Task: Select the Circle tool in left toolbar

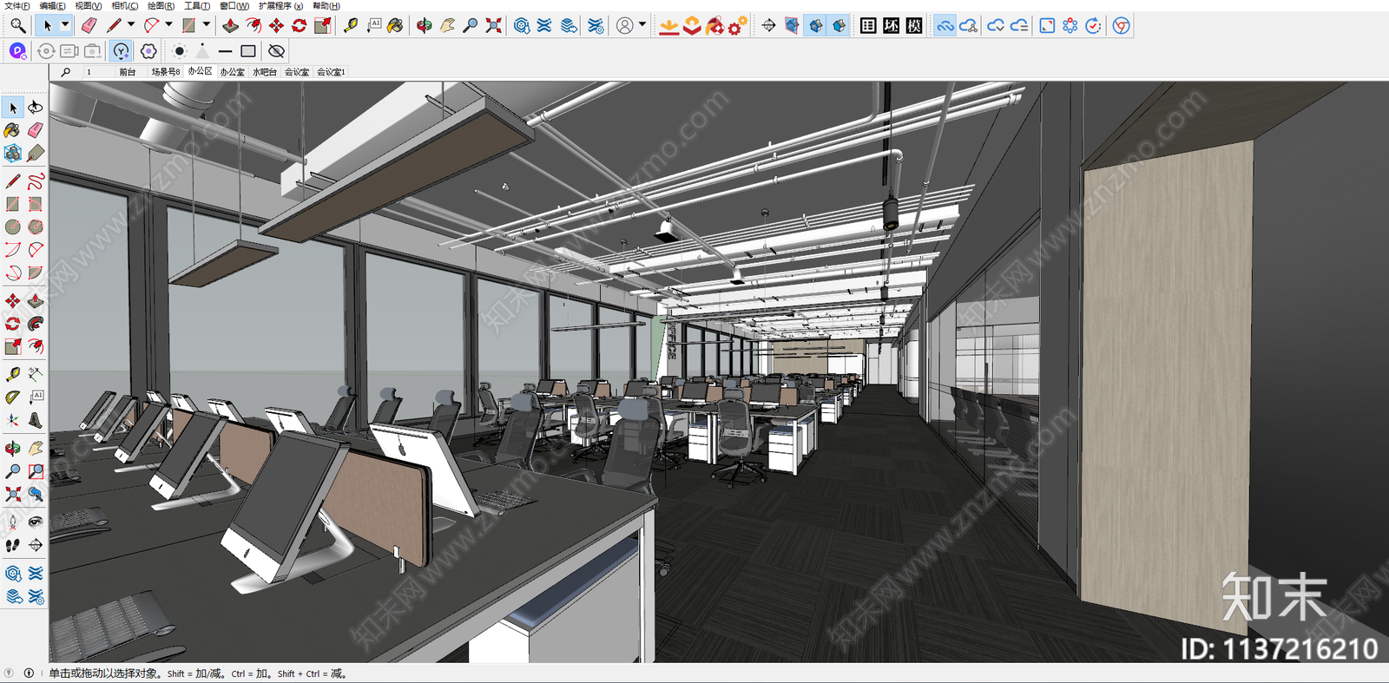Action: [13, 227]
